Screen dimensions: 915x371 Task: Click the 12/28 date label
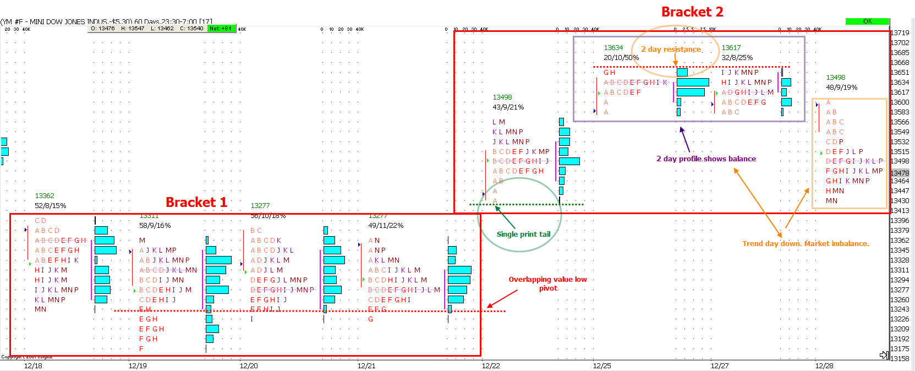point(824,365)
